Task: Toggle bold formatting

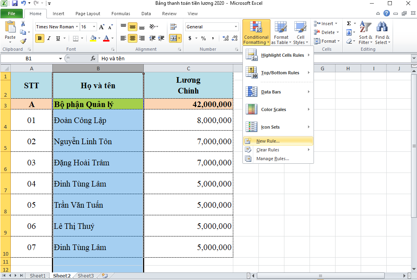Action: tap(40, 39)
